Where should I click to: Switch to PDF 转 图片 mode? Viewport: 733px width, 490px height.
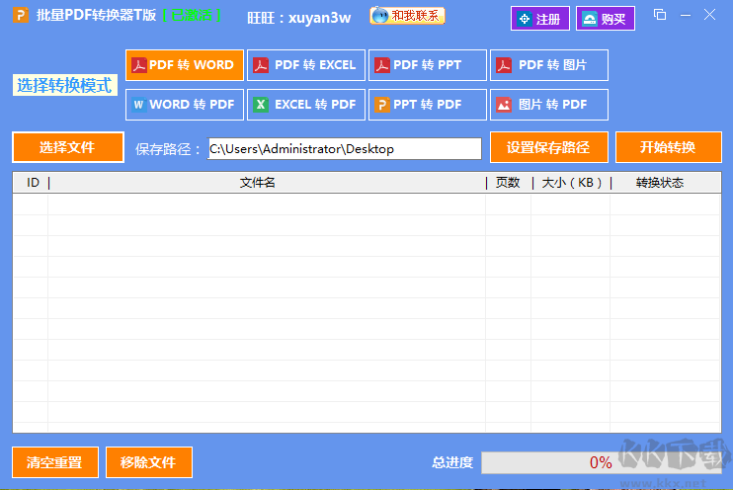pos(549,65)
